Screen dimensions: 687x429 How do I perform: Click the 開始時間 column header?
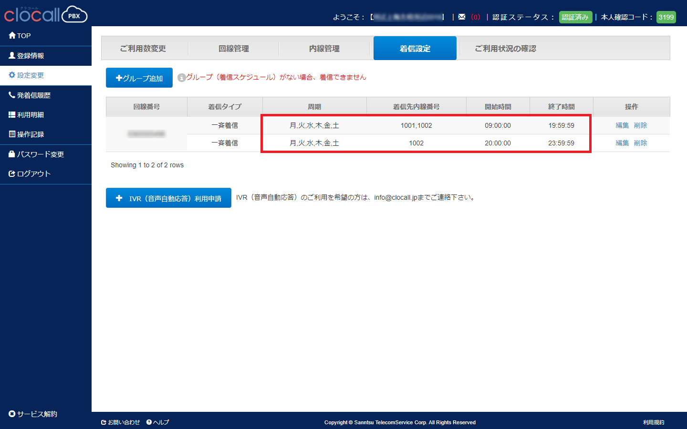[x=498, y=107]
